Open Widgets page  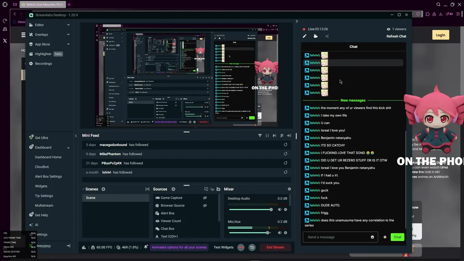click(41, 186)
